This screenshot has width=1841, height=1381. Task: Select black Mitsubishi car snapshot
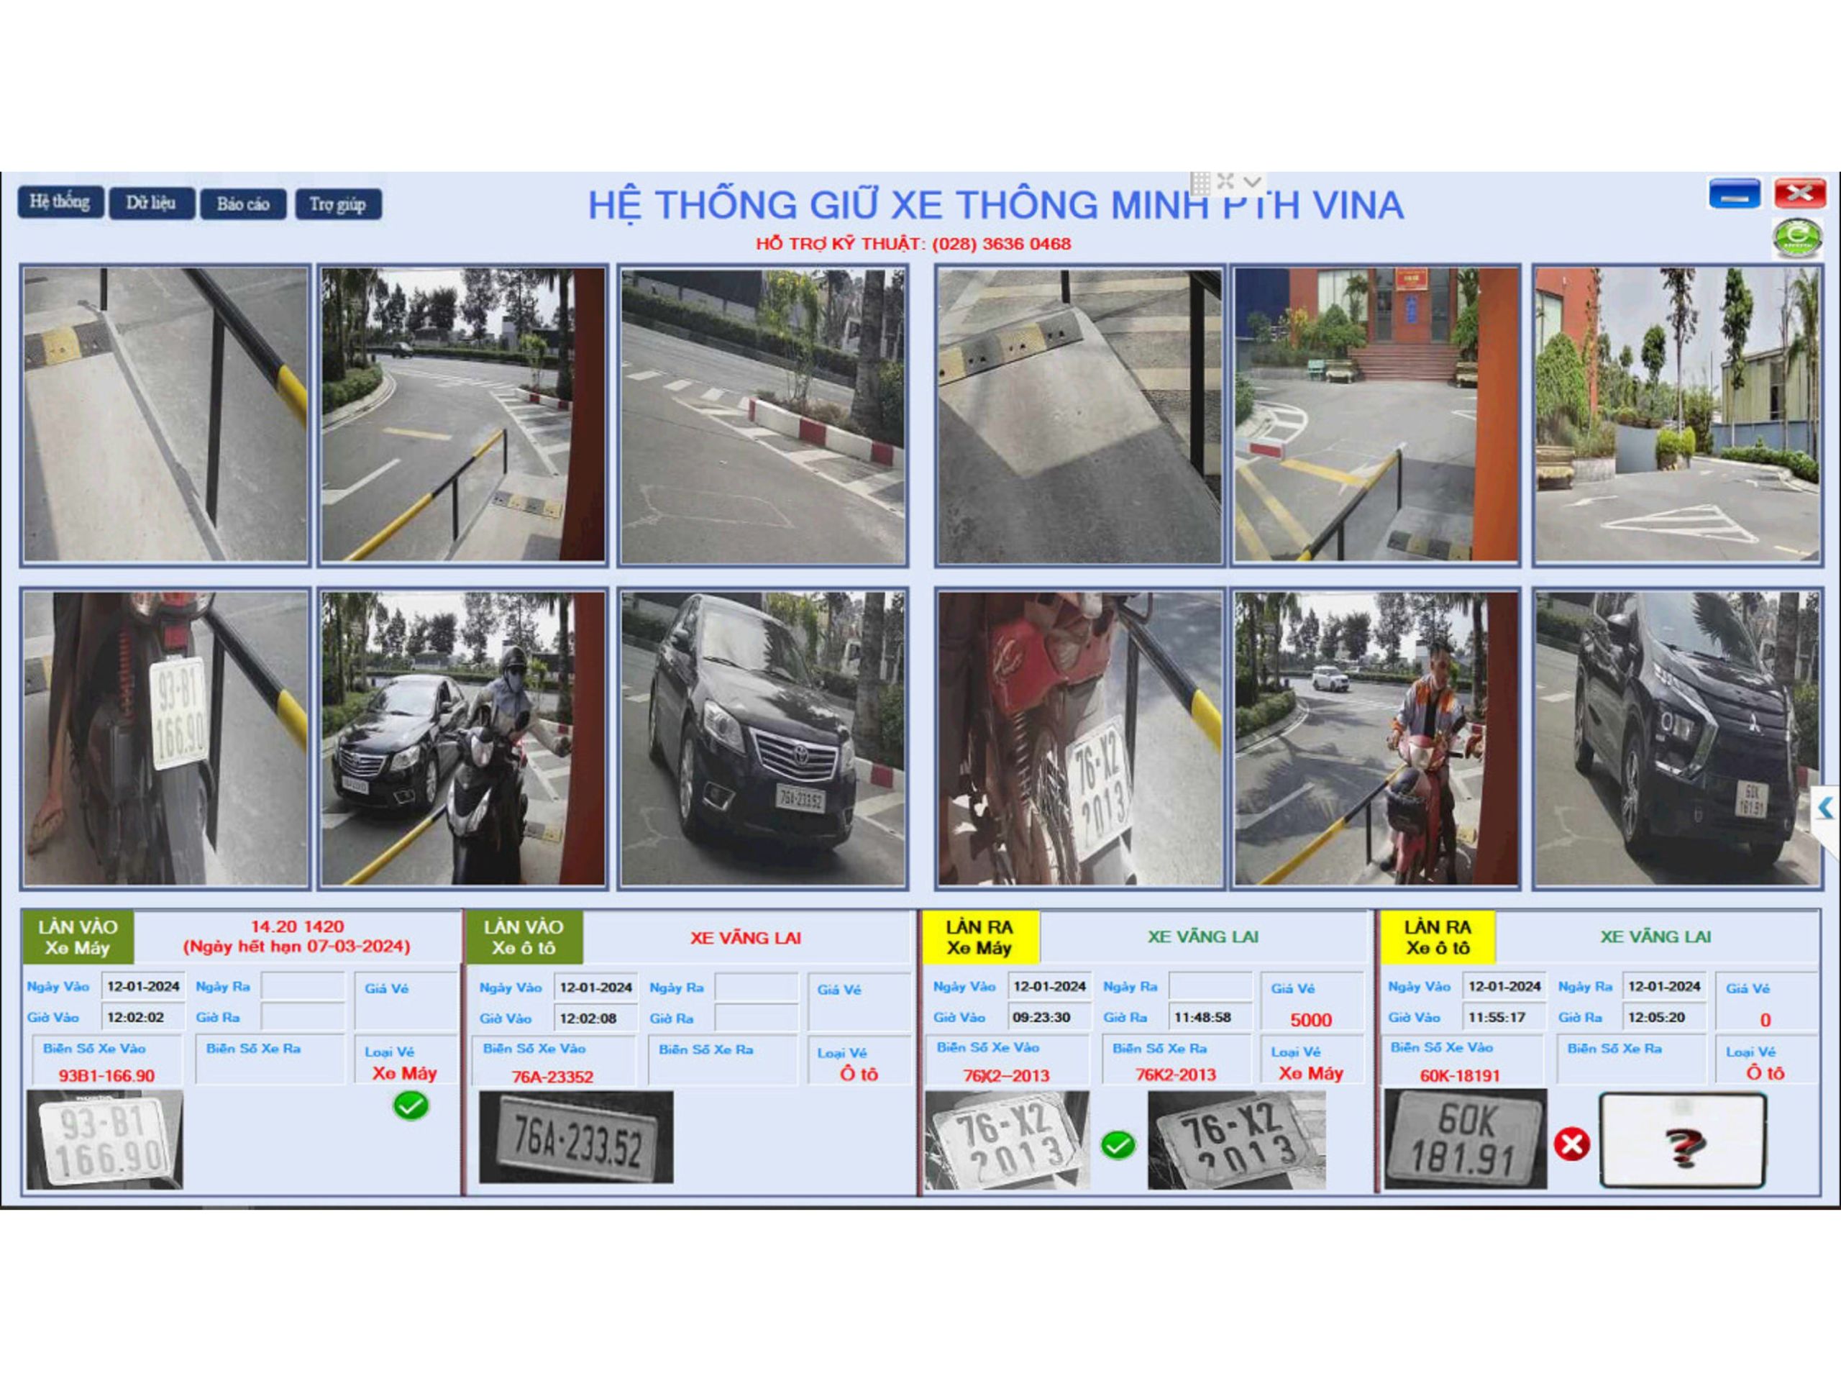tap(1677, 739)
